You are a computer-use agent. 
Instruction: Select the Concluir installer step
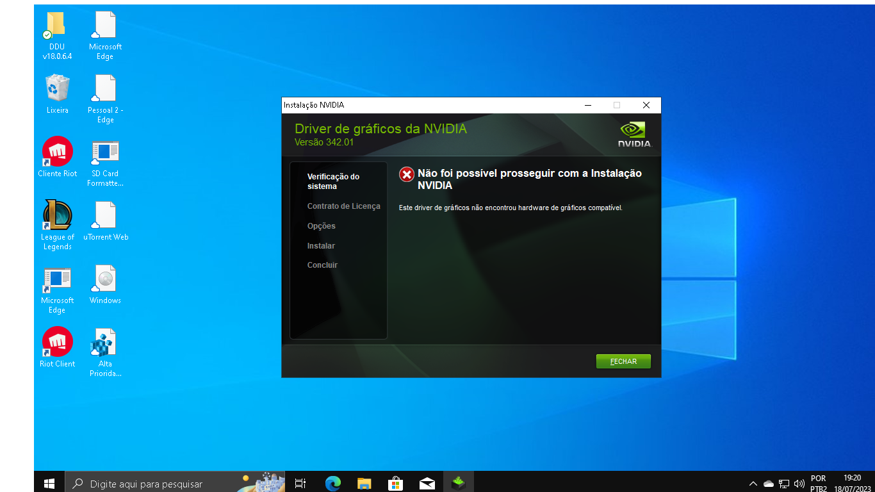pos(322,265)
